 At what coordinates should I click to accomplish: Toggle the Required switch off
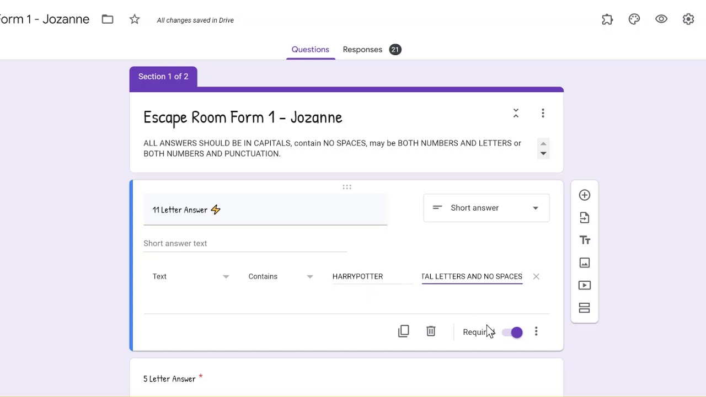click(x=512, y=332)
